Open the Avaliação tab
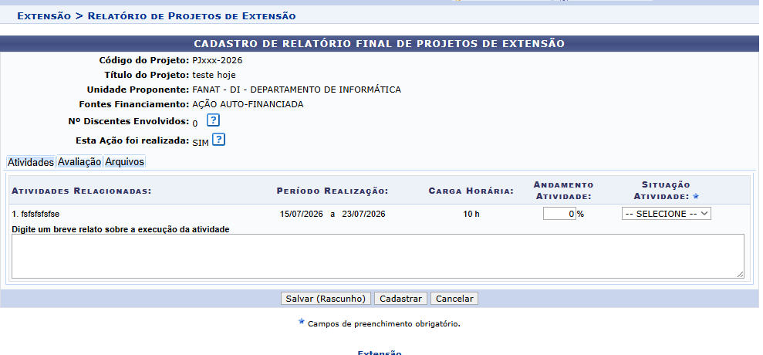Viewport: 763px width, 355px height. (79, 161)
